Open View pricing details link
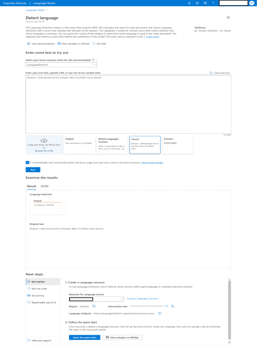Image resolution: width=257 pixels, height=348 pixels. coord(152,162)
